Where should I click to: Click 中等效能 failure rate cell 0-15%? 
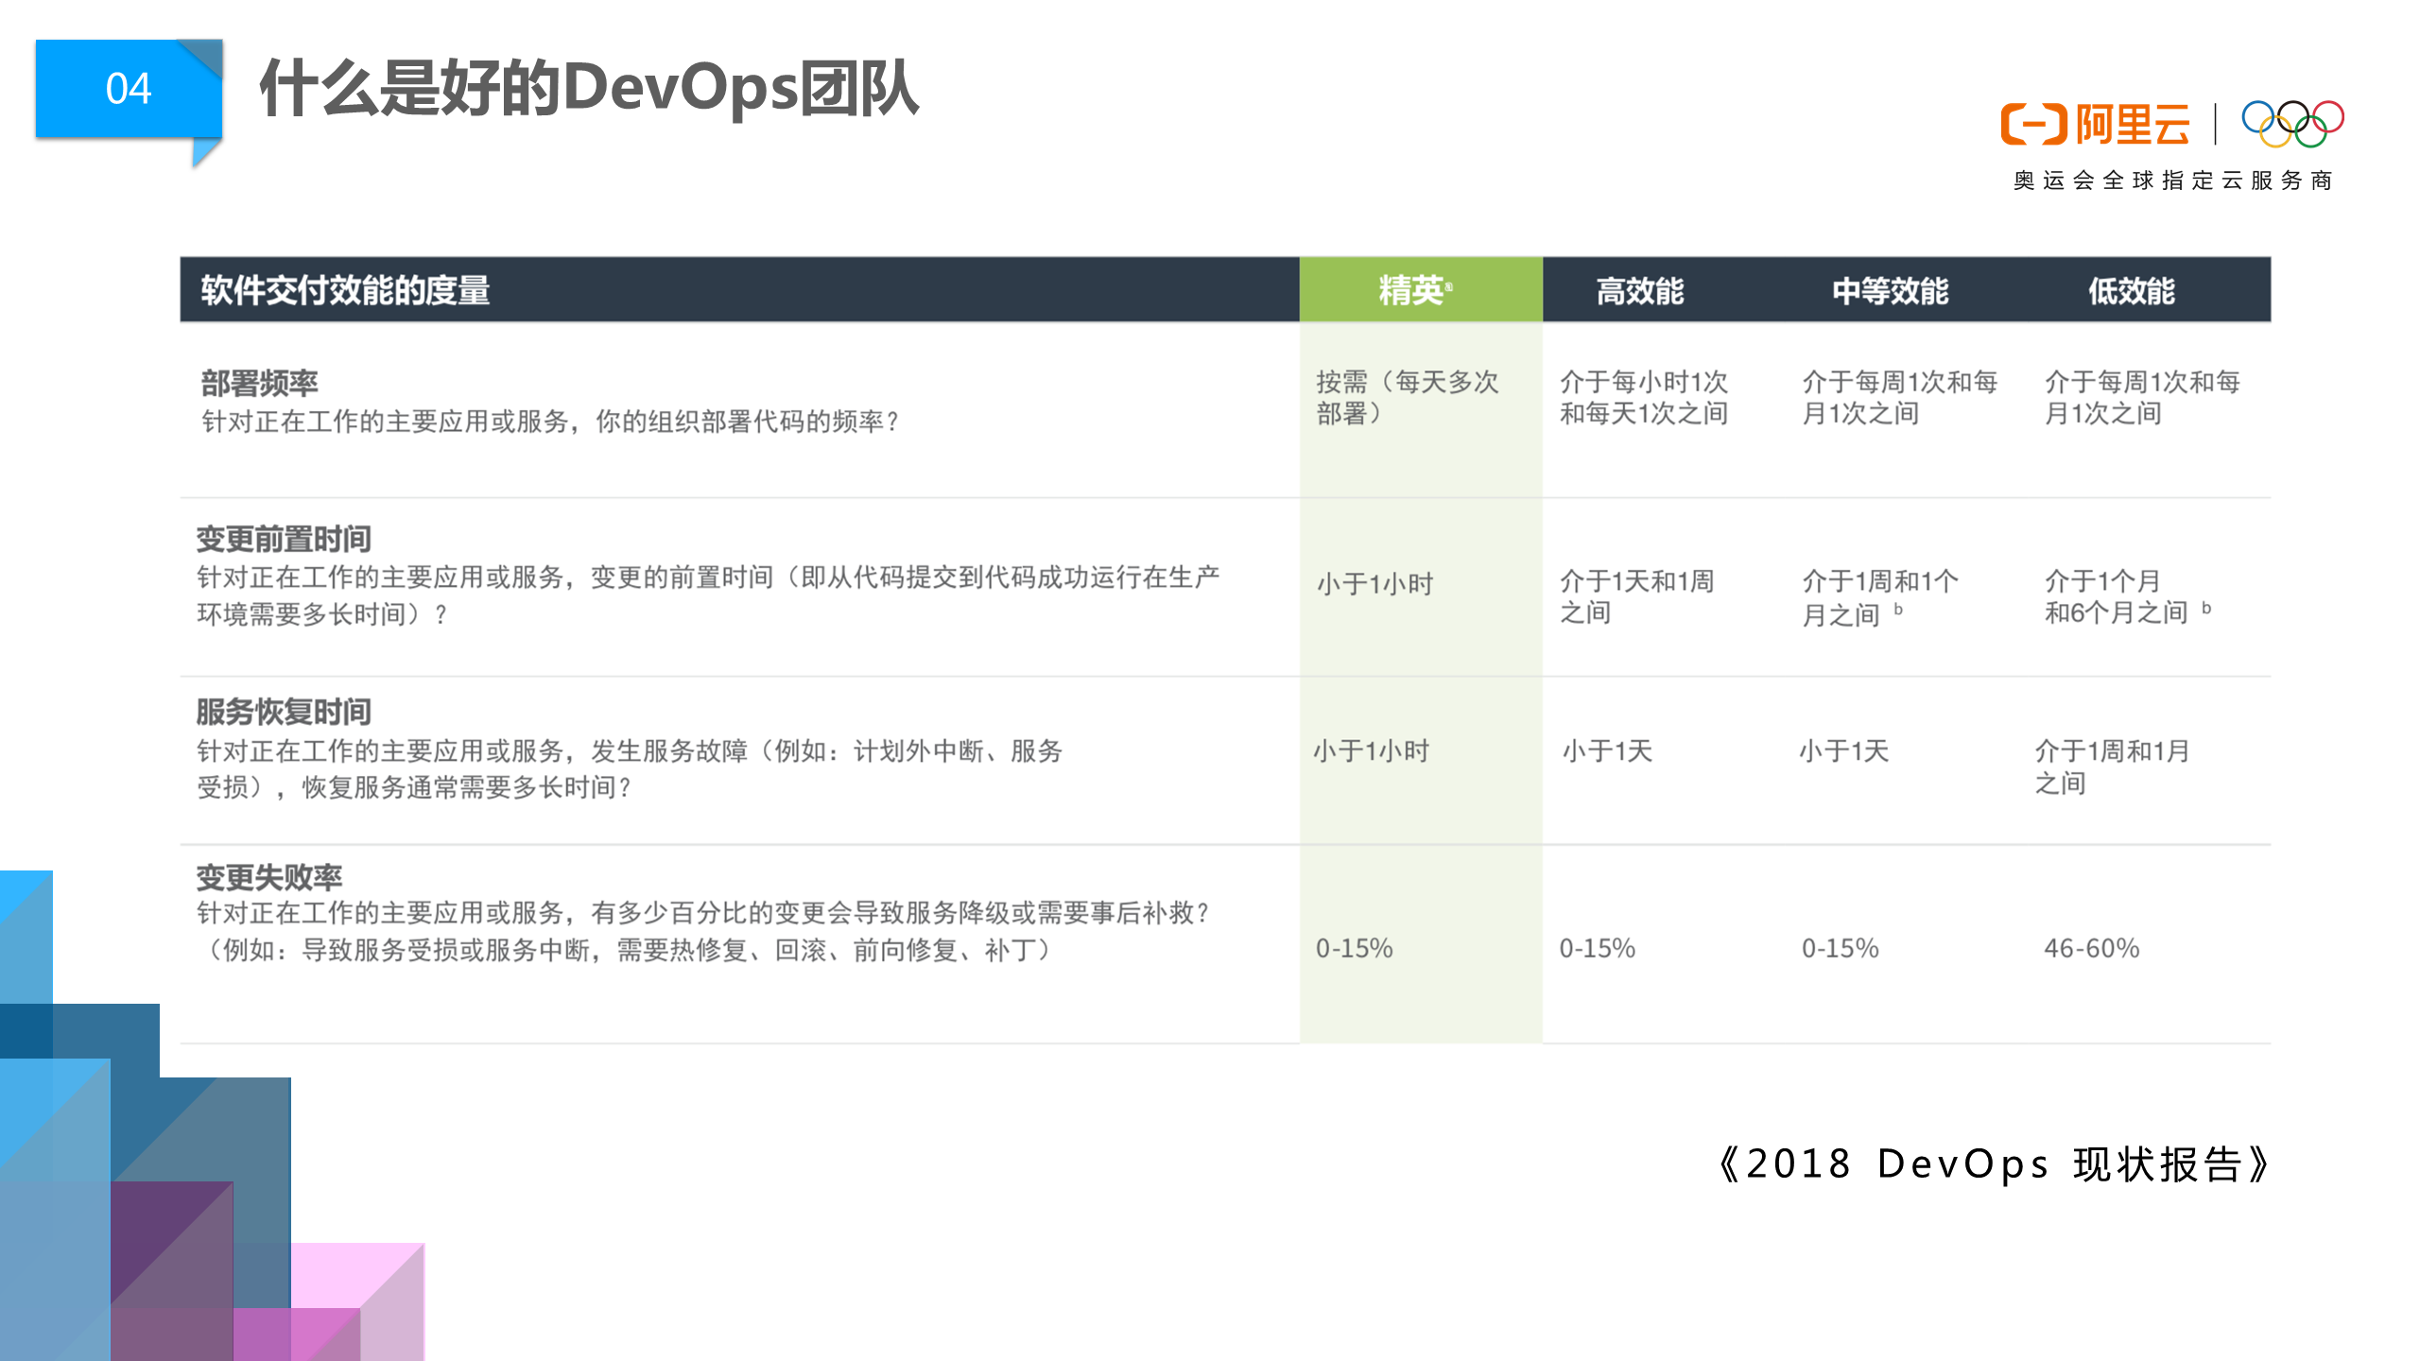pyautogui.click(x=1840, y=948)
